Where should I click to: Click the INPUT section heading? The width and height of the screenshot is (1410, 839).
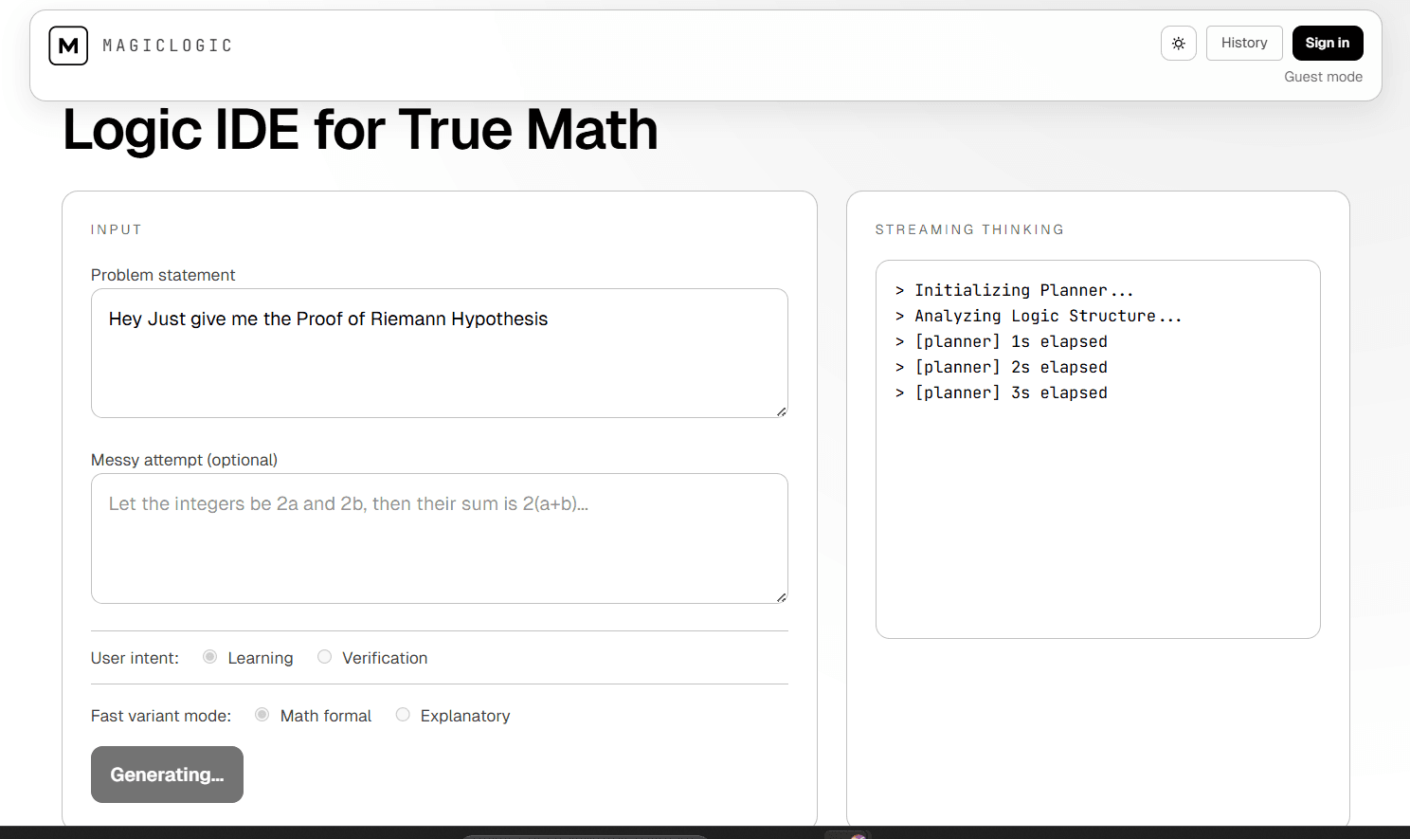coord(117,228)
